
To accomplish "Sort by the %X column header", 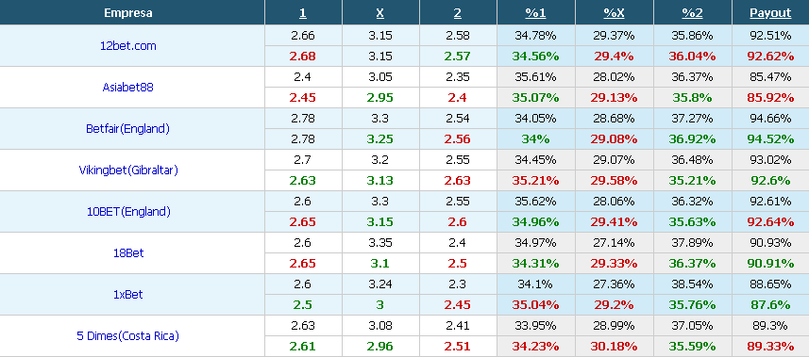I will point(614,13).
